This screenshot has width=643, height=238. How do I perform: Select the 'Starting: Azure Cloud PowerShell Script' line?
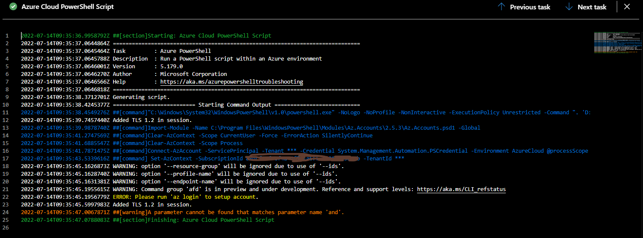146,35
